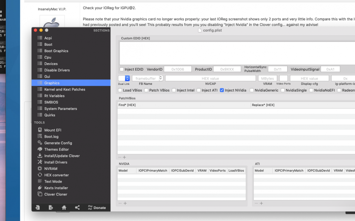Click the VideoInputSignal field

(x=330, y=69)
